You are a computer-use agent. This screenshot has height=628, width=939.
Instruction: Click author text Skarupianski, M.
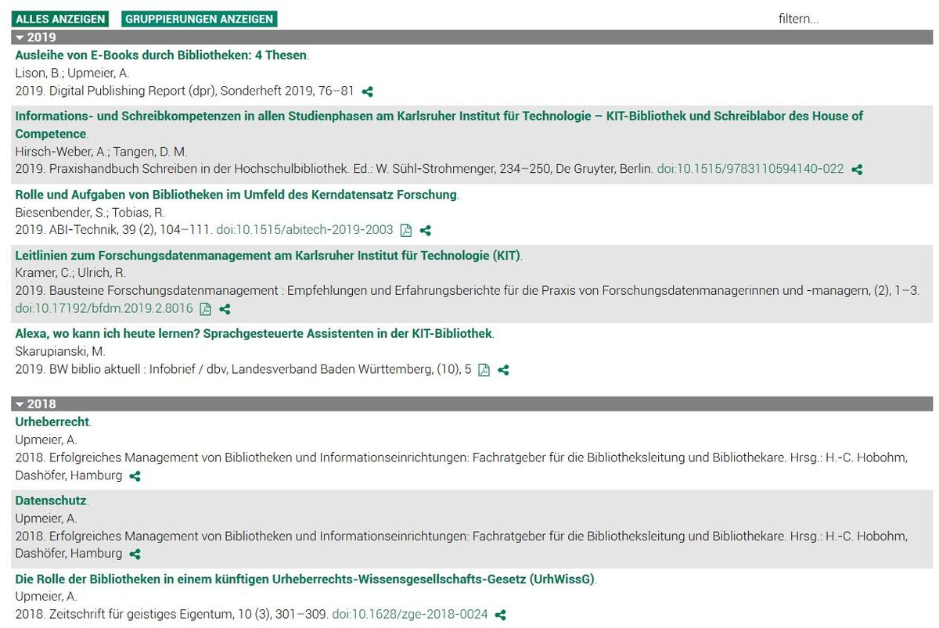(60, 352)
